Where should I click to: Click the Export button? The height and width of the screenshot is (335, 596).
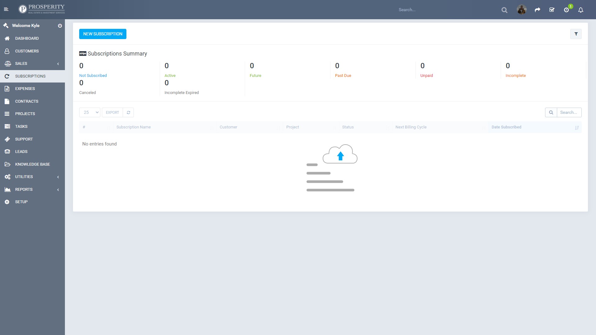pos(112,113)
